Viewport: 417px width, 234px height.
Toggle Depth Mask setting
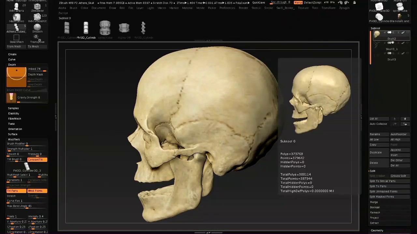click(x=37, y=74)
